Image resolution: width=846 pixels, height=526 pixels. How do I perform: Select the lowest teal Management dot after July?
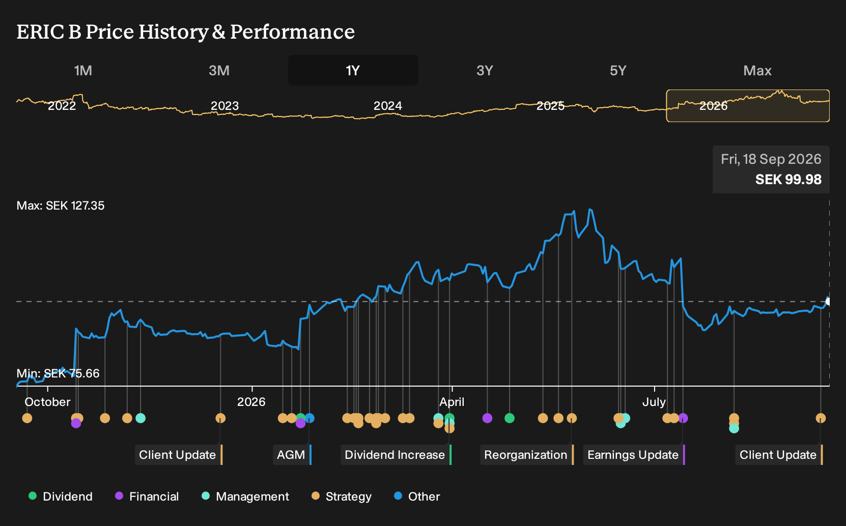point(734,428)
